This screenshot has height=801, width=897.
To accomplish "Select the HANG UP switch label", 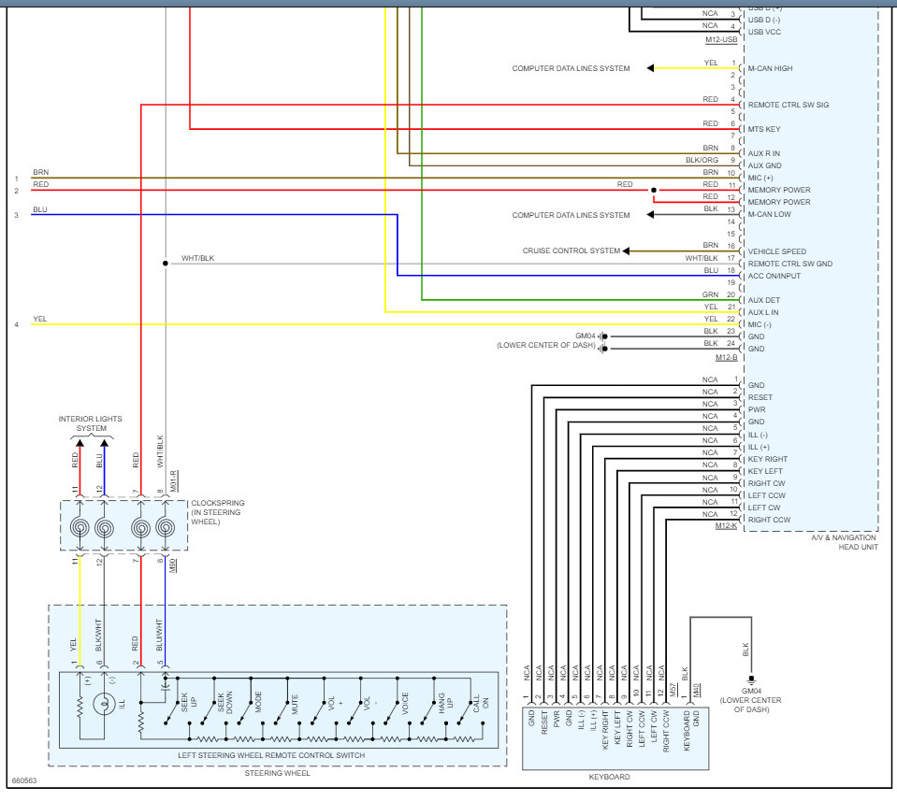I will 445,703.
